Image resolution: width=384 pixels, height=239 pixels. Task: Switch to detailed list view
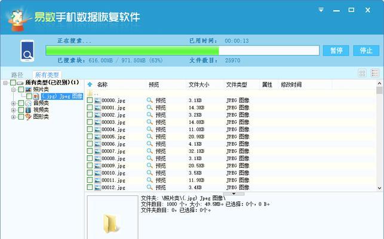coord(374,73)
